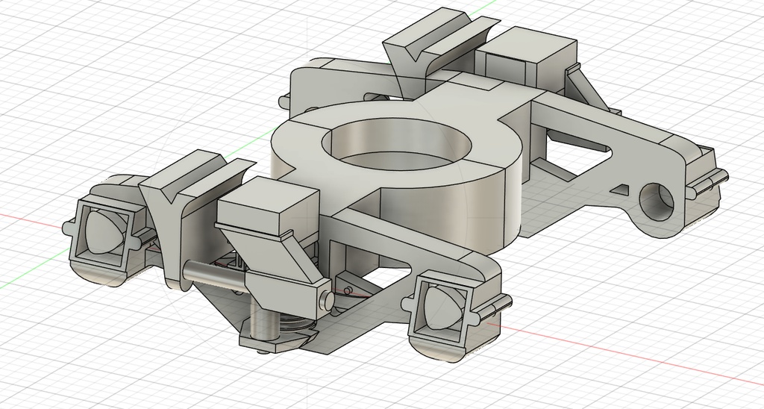This screenshot has height=409, width=764.
Task: Select the top face of the rear cube block
Action: click(525, 44)
